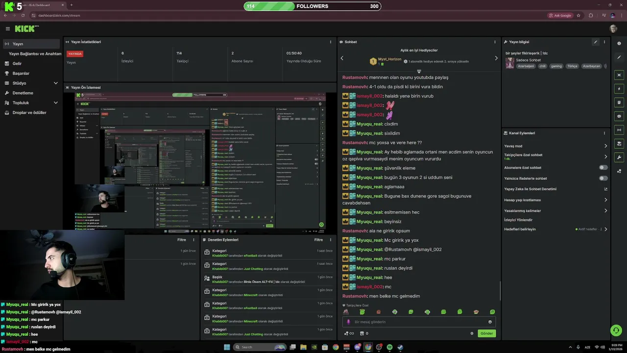
Task: Click the browser address bar URL
Action: pos(59,15)
